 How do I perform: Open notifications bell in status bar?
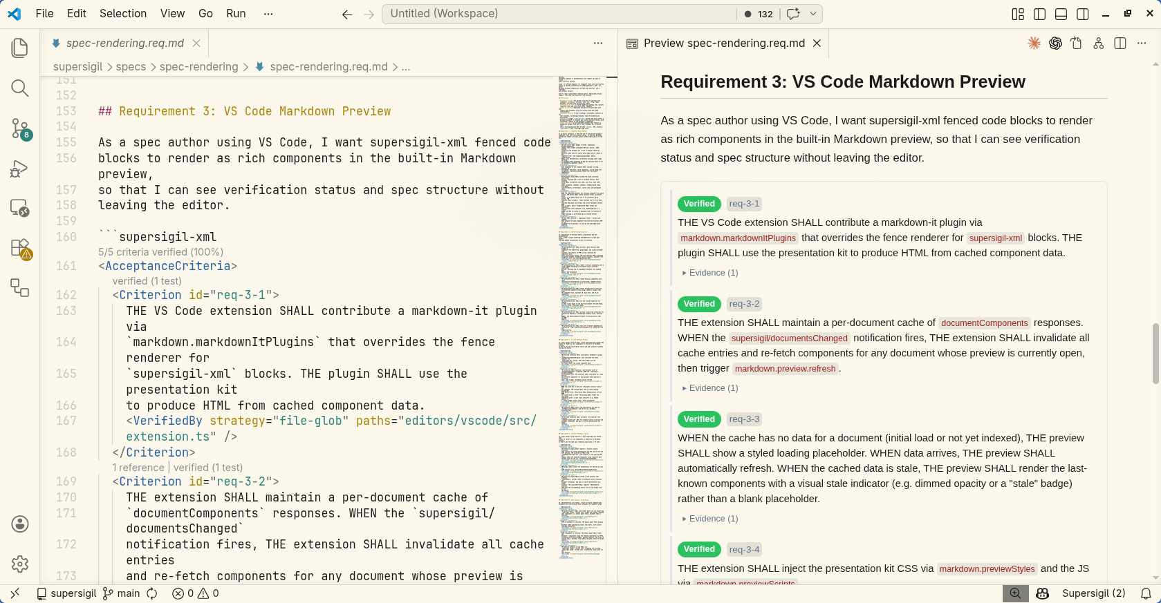pyautogui.click(x=1146, y=593)
